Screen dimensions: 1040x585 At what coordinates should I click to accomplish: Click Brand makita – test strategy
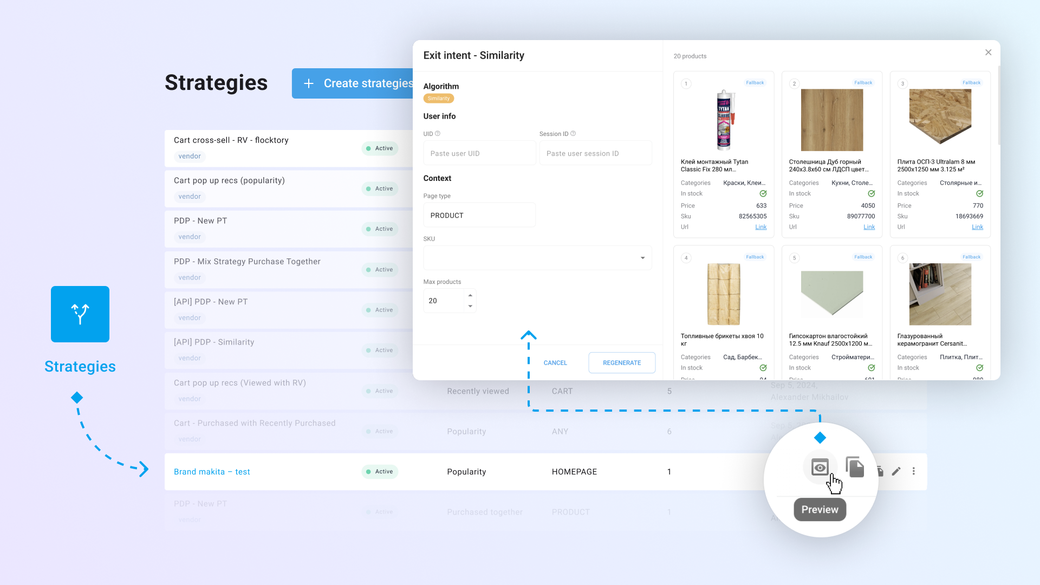click(212, 472)
